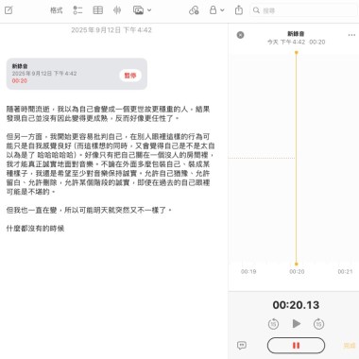Click the orange 完成 done button
Screen dimensions: 359x359
350,346
